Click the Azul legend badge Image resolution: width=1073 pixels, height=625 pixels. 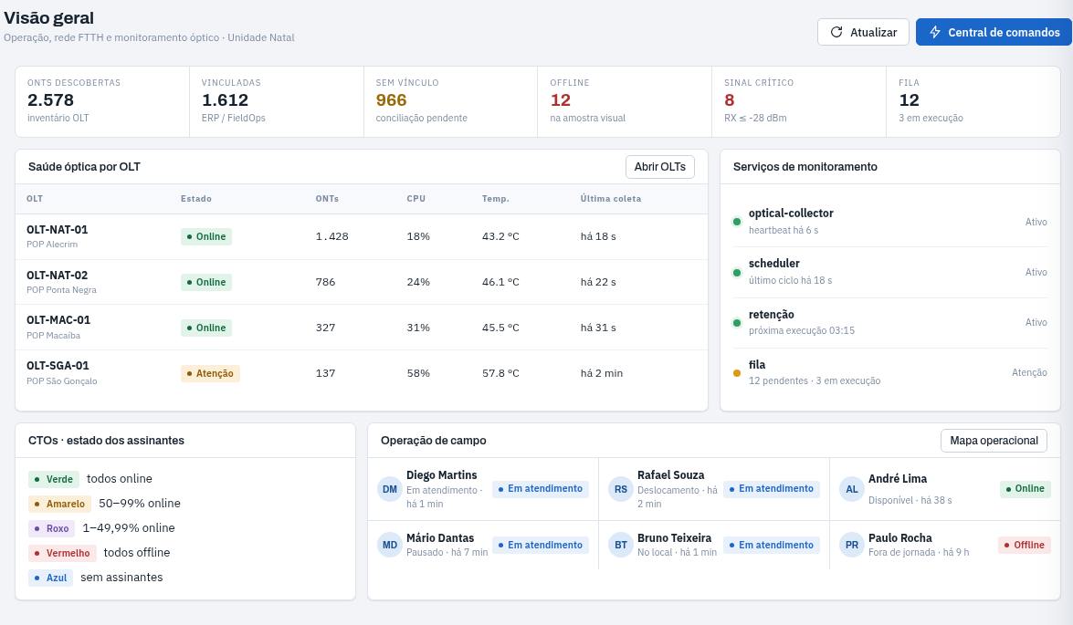[x=50, y=578]
